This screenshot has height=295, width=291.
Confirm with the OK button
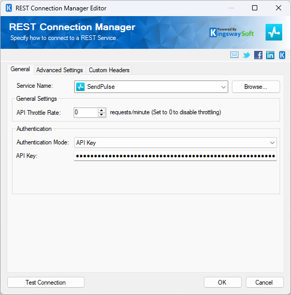tap(223, 283)
